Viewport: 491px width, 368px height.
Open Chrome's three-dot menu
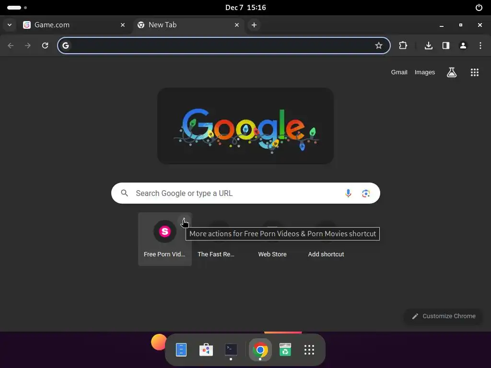point(480,46)
